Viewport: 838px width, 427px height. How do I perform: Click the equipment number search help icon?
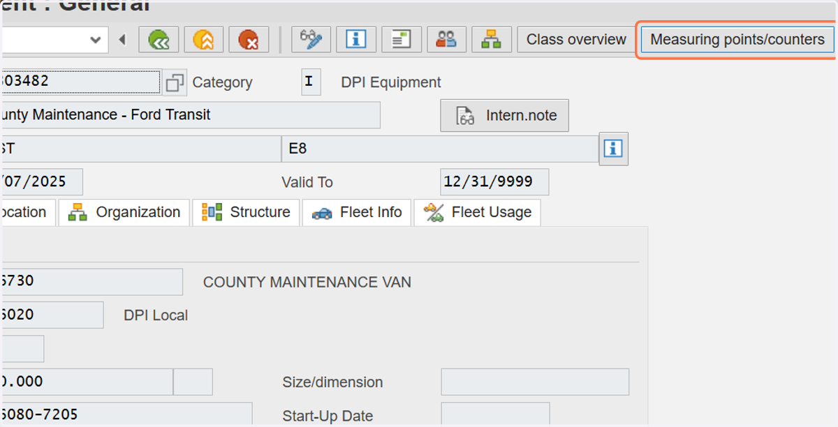pos(175,83)
